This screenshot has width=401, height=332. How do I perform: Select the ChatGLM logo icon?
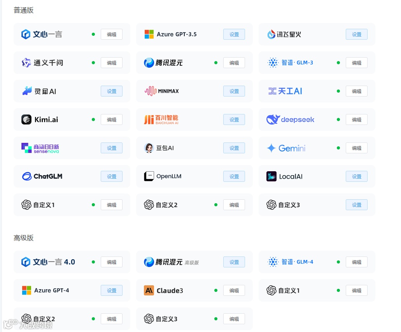26,176
